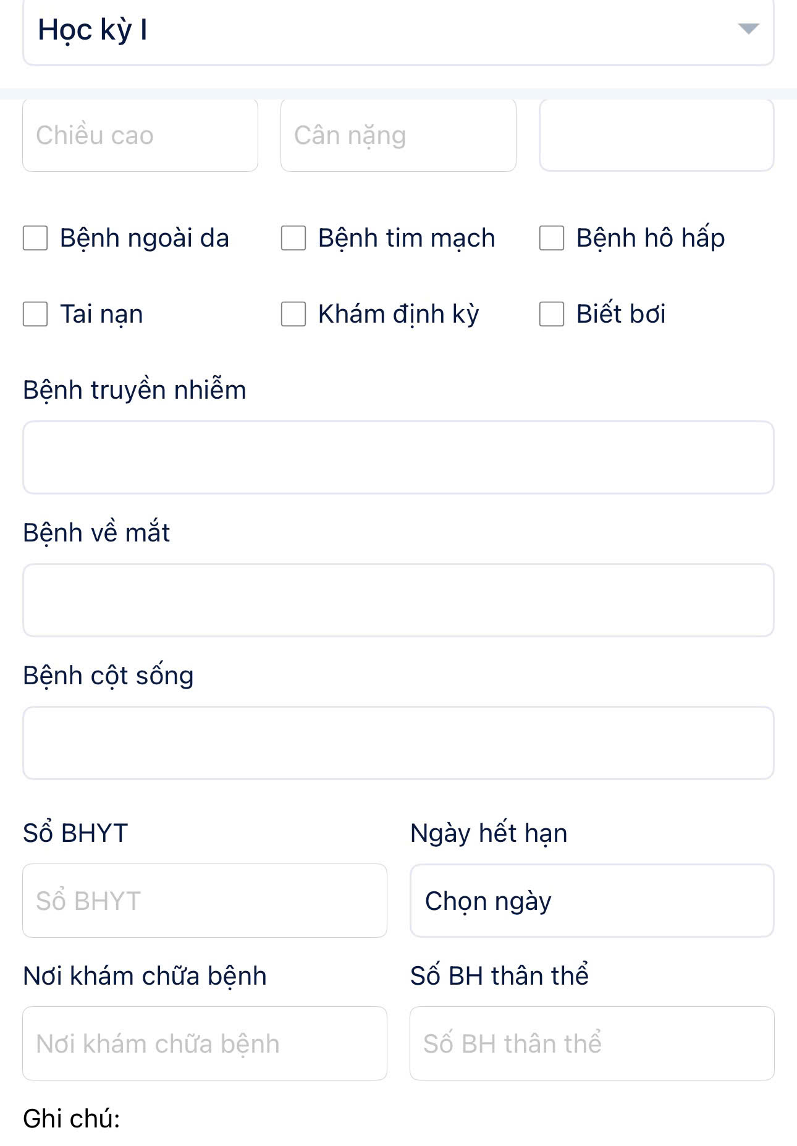Screen dimensions: 797x1146
Task: Open the Chọn ngày expiry date picker
Action: 591,901
